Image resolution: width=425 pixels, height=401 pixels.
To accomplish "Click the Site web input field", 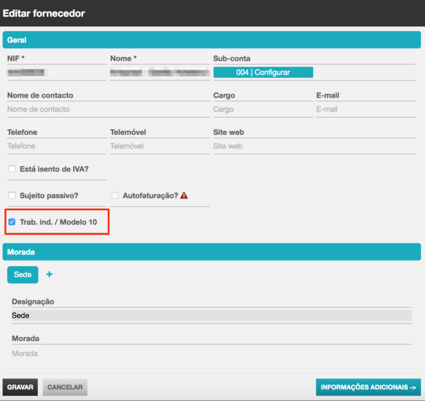I will [x=314, y=146].
